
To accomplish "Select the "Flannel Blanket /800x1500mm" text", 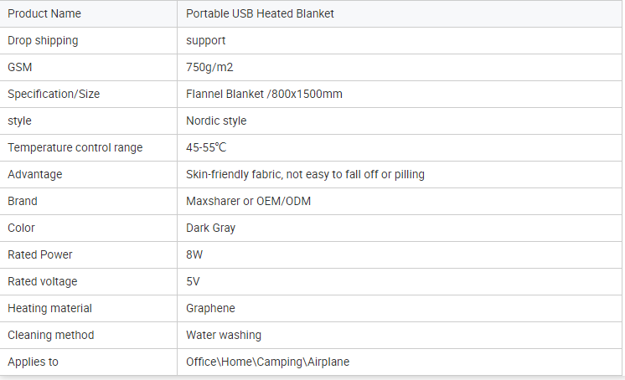I will point(264,94).
